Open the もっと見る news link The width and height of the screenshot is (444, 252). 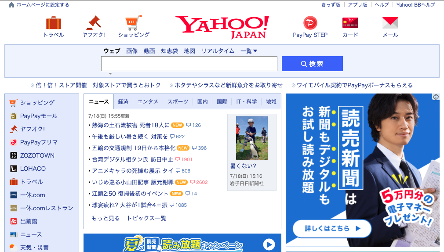106,218
